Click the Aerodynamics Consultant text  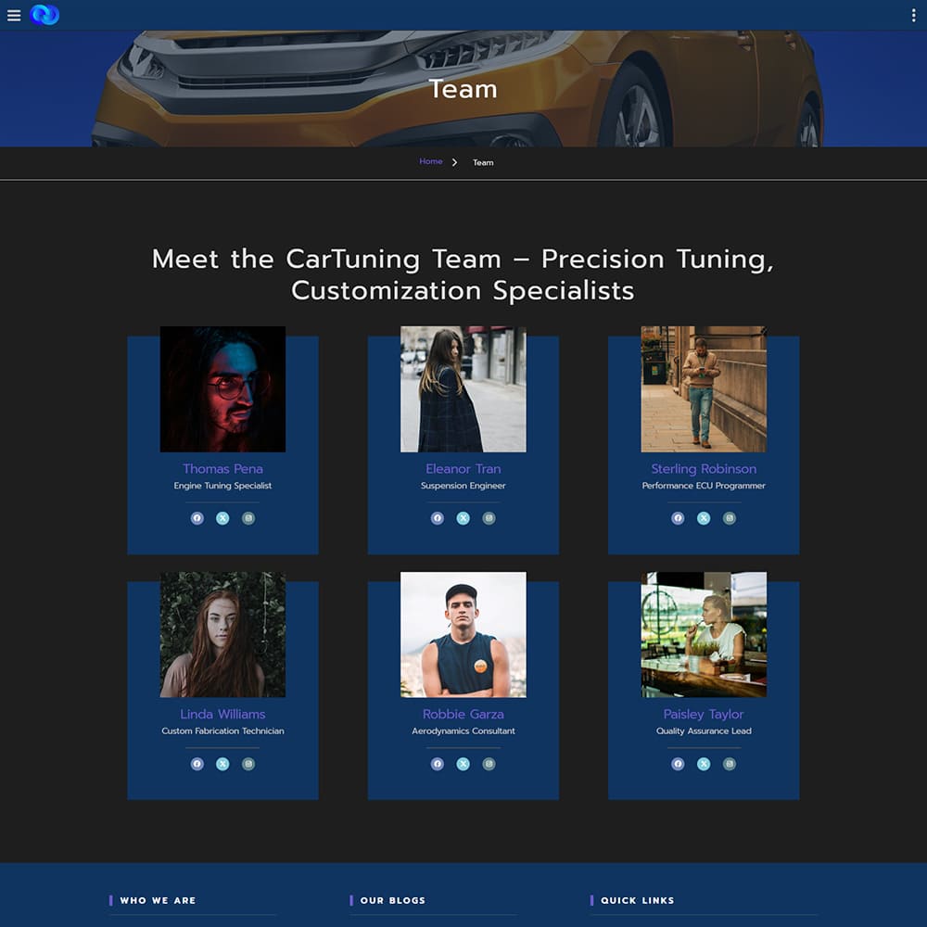click(463, 731)
